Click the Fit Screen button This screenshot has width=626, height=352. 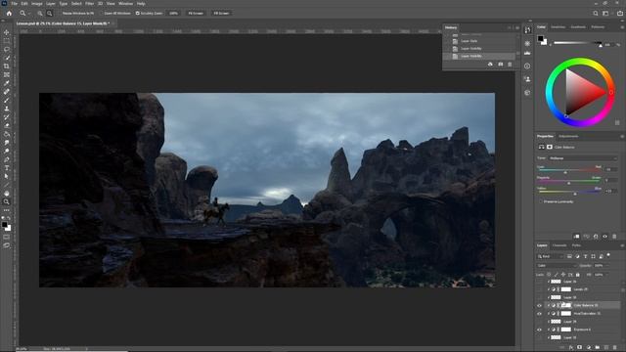[x=196, y=13]
